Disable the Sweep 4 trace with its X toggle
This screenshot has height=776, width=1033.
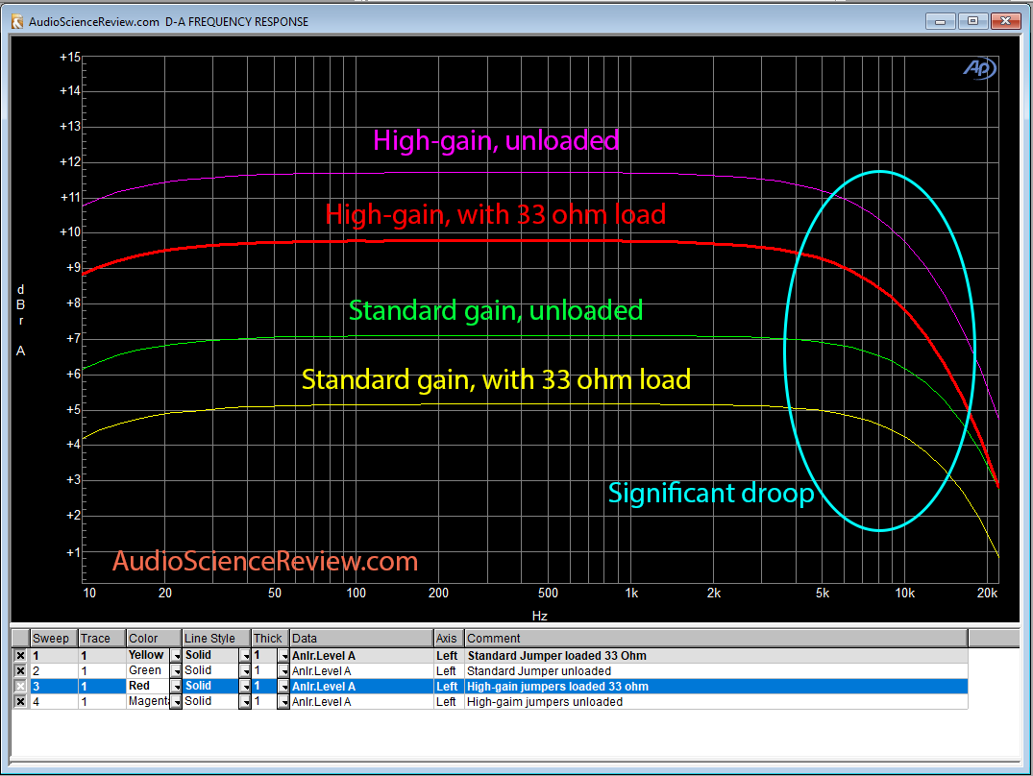(x=21, y=701)
